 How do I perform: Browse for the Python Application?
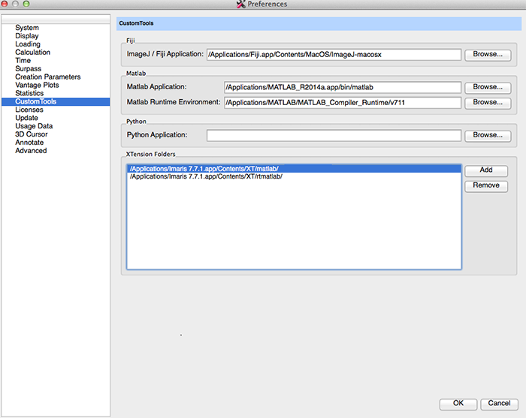tap(488, 136)
